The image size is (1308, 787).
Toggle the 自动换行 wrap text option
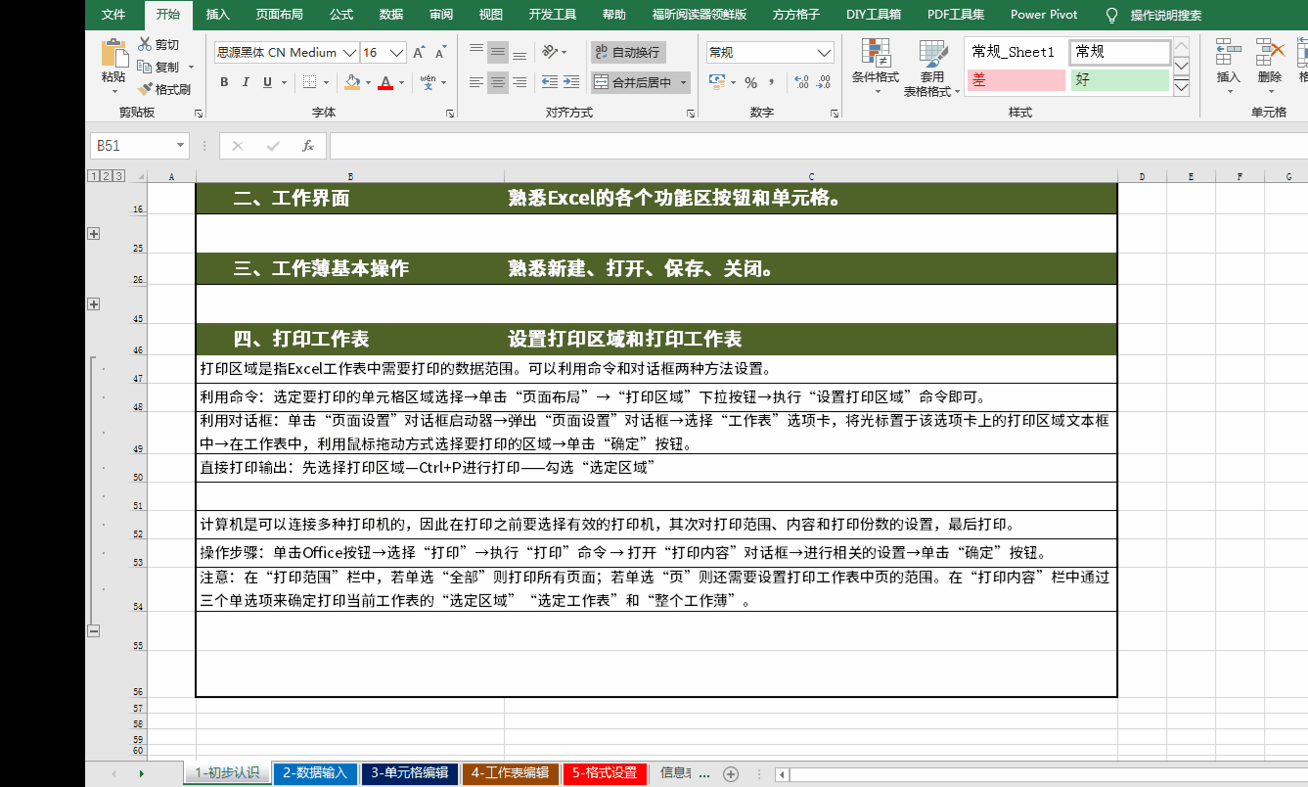[x=632, y=51]
